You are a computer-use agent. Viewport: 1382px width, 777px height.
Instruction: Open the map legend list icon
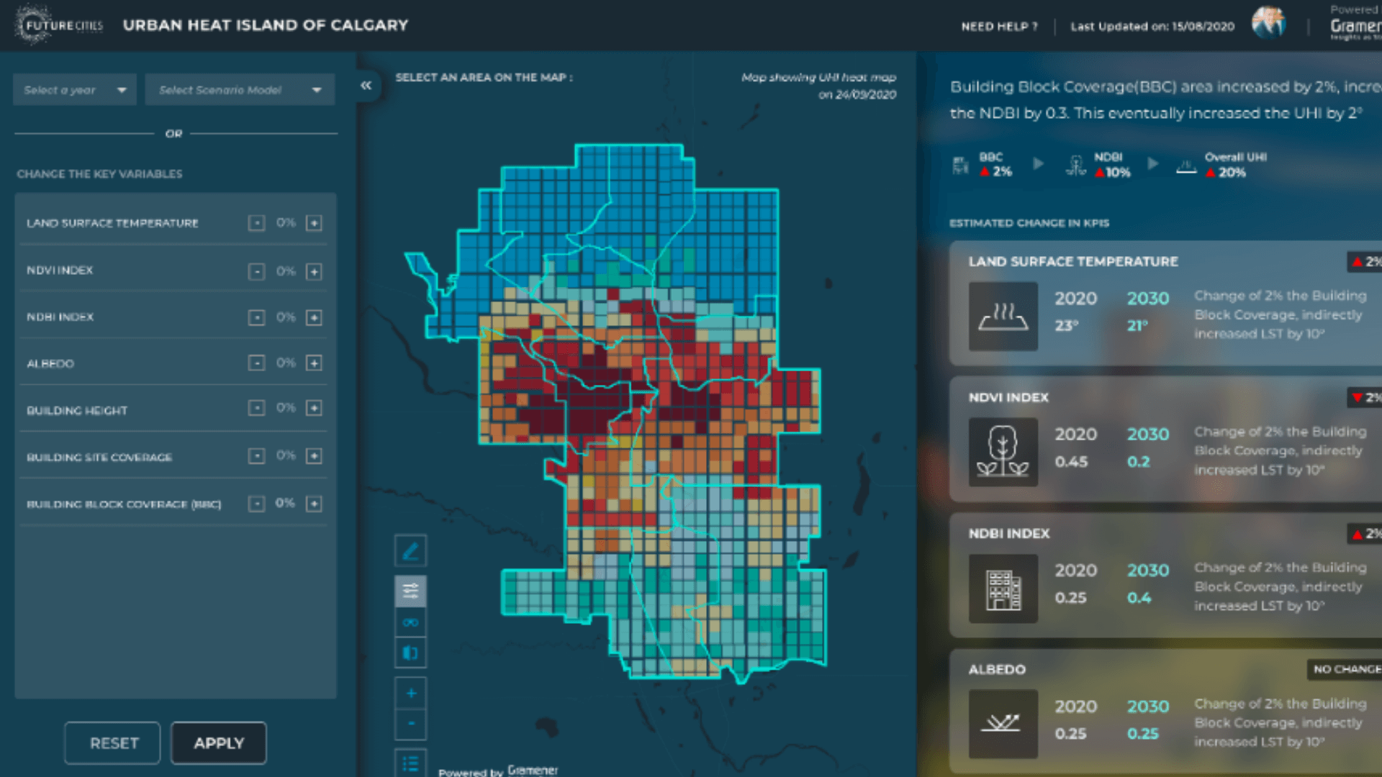pos(410,764)
